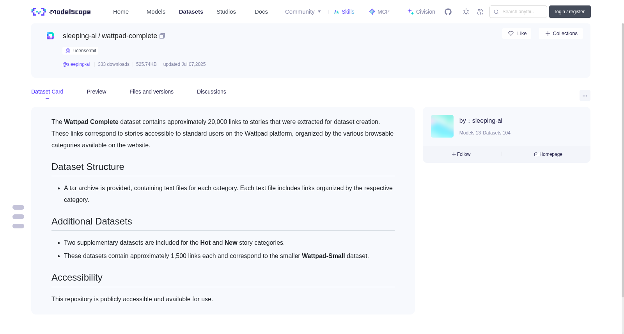
Task: Open the Docs page
Action: click(x=261, y=12)
